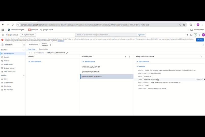Screen dimensions: 205x137
Task: Bookmark this page with the star icon
Action: [184, 25]
